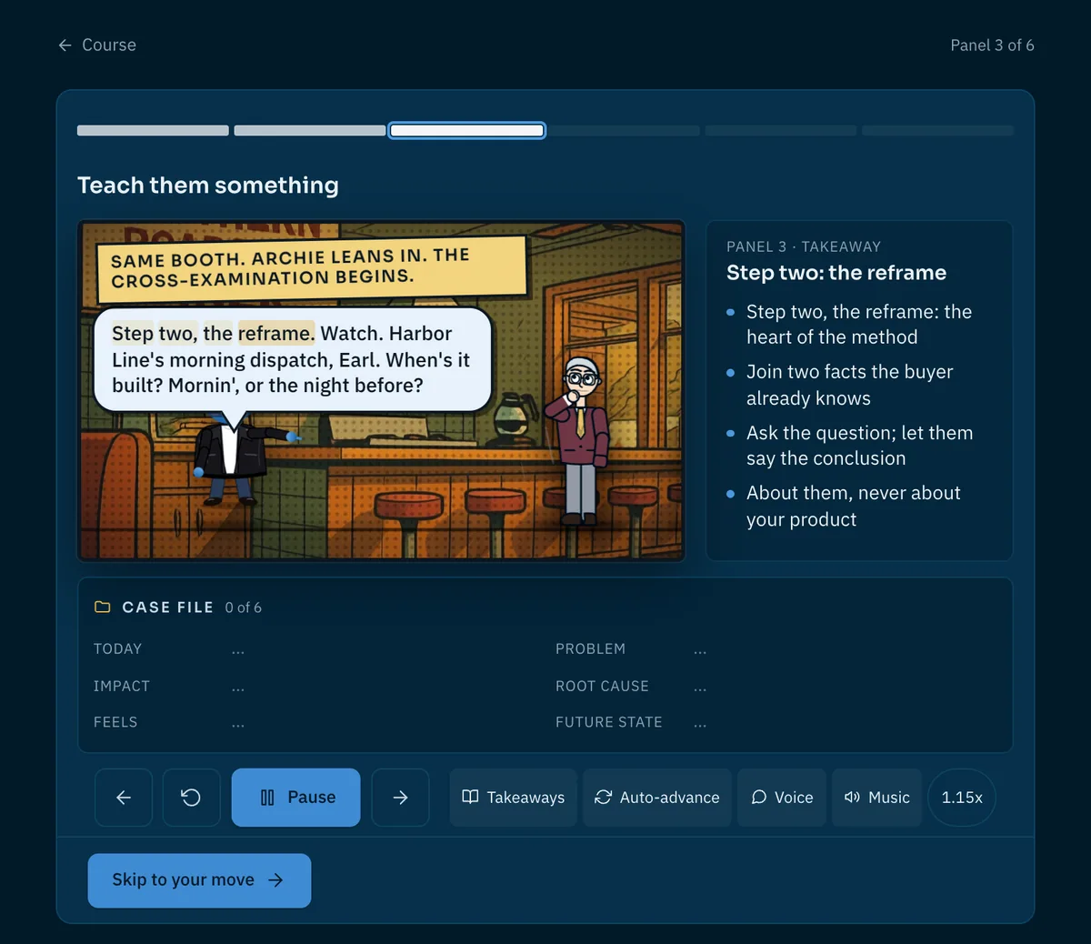1091x944 pixels.
Task: Click Skip to your move
Action: (199, 880)
